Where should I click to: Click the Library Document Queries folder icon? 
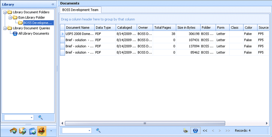click(10, 28)
